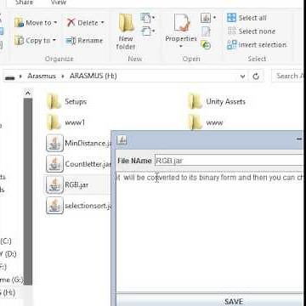Select the www1 folder
This screenshot has width=306, height=306.
coord(66,122)
